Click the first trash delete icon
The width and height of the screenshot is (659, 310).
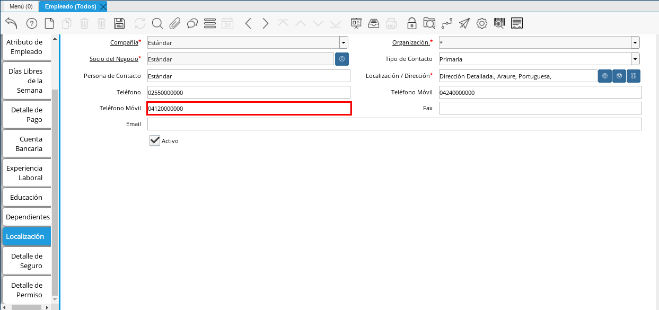click(x=84, y=23)
